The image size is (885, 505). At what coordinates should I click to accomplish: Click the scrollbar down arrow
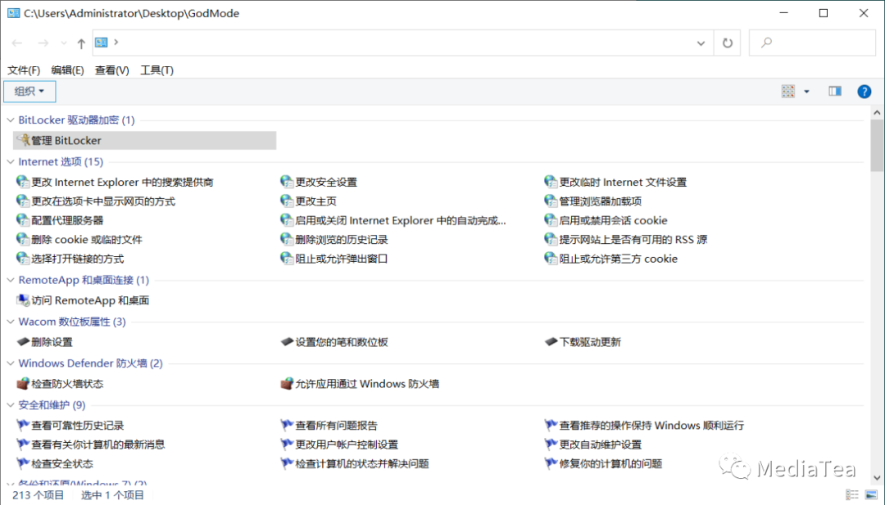click(x=877, y=477)
